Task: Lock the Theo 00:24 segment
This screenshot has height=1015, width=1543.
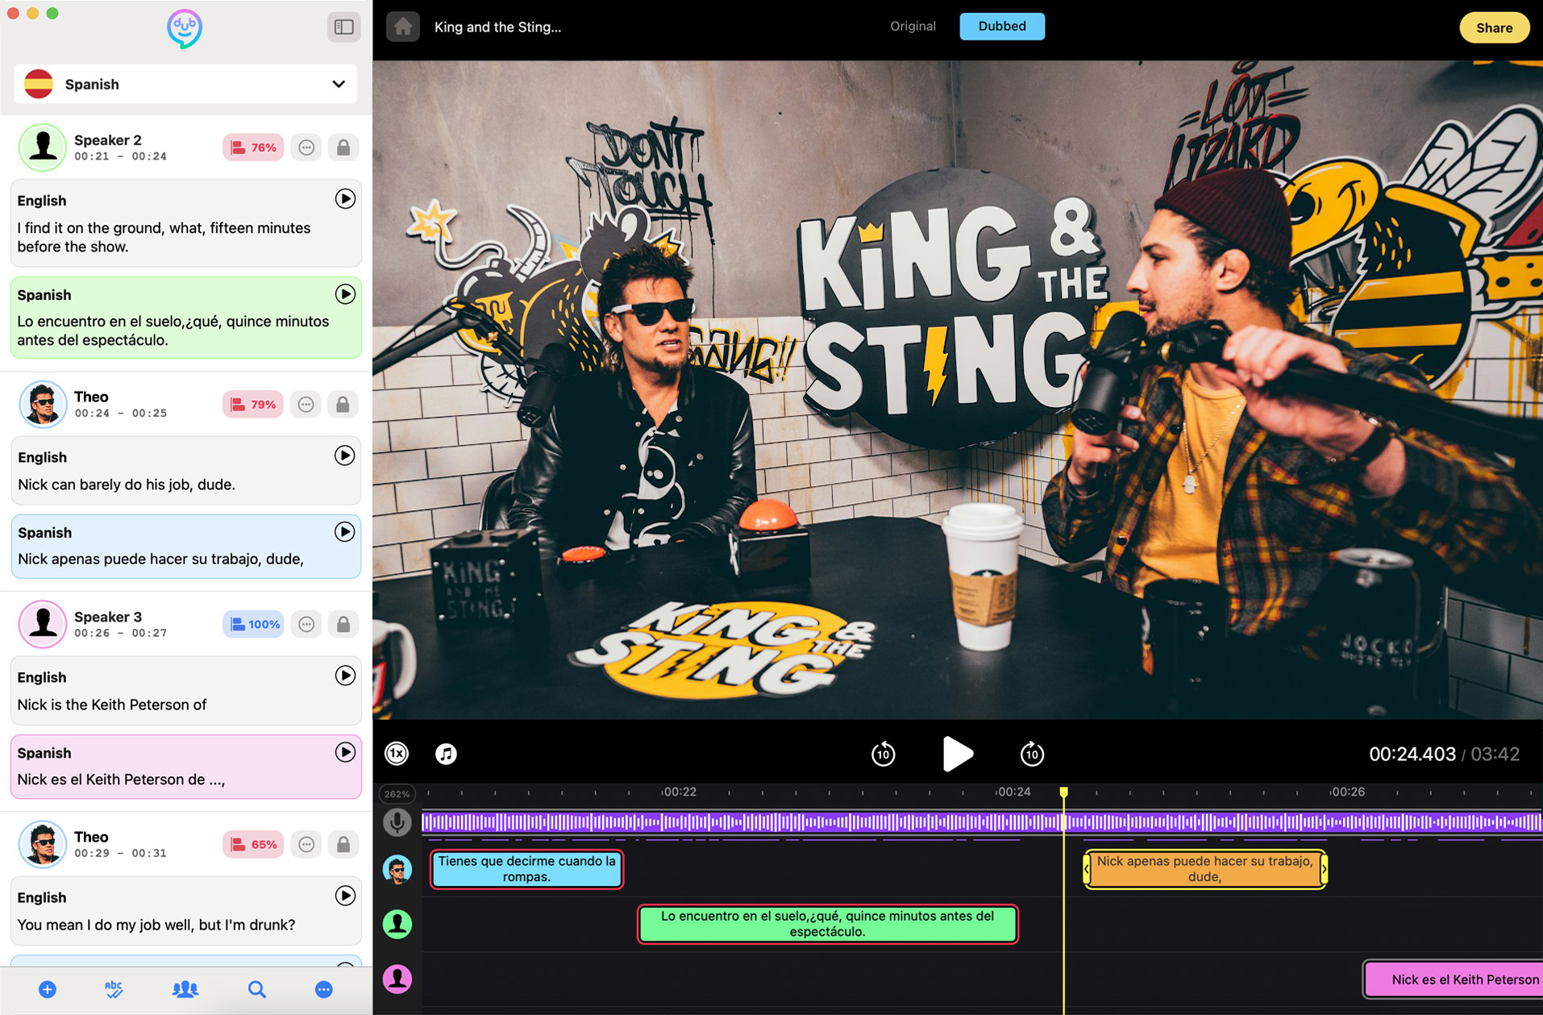Action: click(343, 404)
